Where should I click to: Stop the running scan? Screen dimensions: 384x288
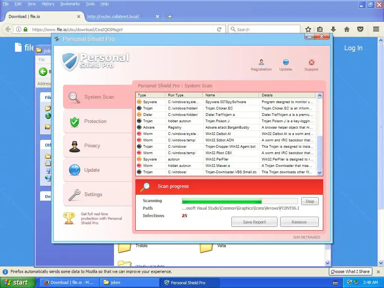(309, 201)
